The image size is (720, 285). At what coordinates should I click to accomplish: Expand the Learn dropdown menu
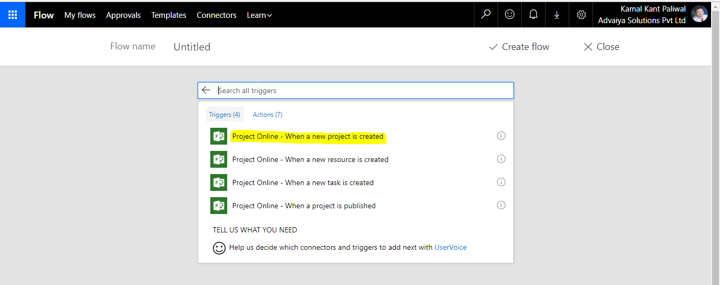(x=259, y=15)
